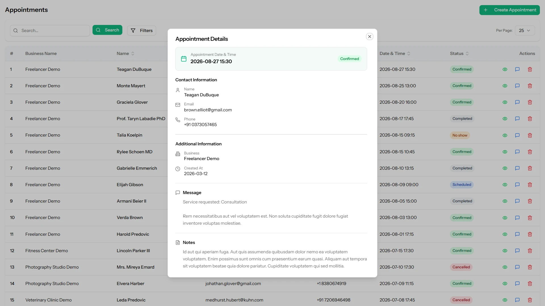Click the email brown.elliot@gmail.com in the dialog
Viewport: 545px width, 306px height.
click(x=208, y=110)
